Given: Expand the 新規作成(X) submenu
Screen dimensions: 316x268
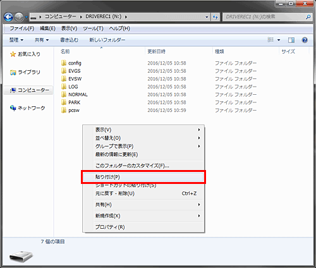Looking at the screenshot, I should [x=143, y=216].
